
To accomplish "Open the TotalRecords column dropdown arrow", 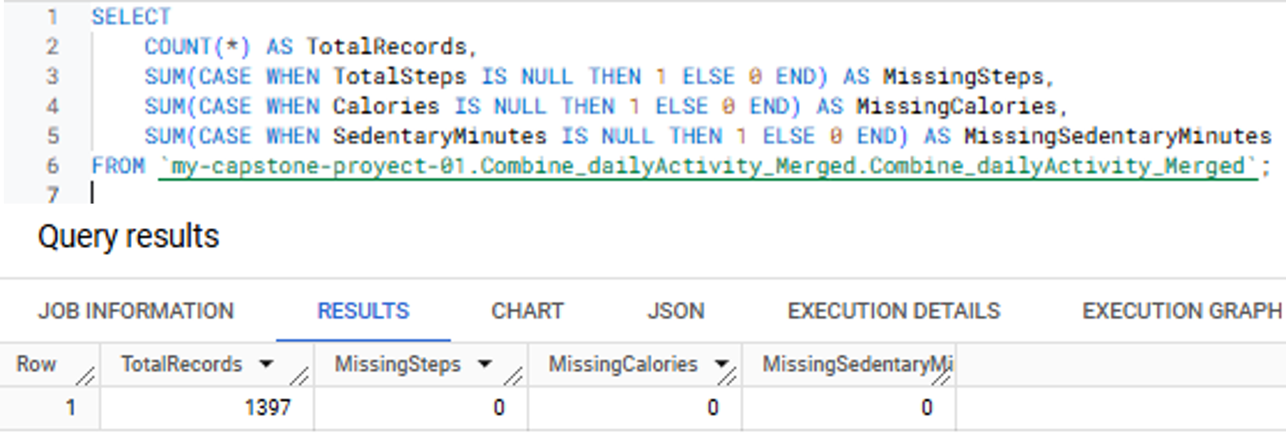I will (x=267, y=364).
